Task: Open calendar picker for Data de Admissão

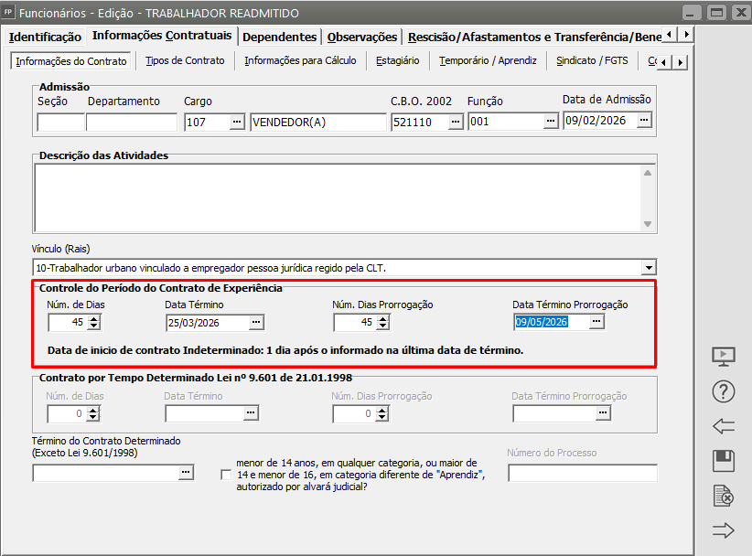Action: click(x=644, y=121)
